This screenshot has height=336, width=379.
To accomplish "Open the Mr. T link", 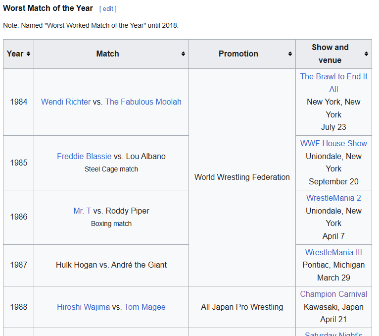I will (x=82, y=211).
